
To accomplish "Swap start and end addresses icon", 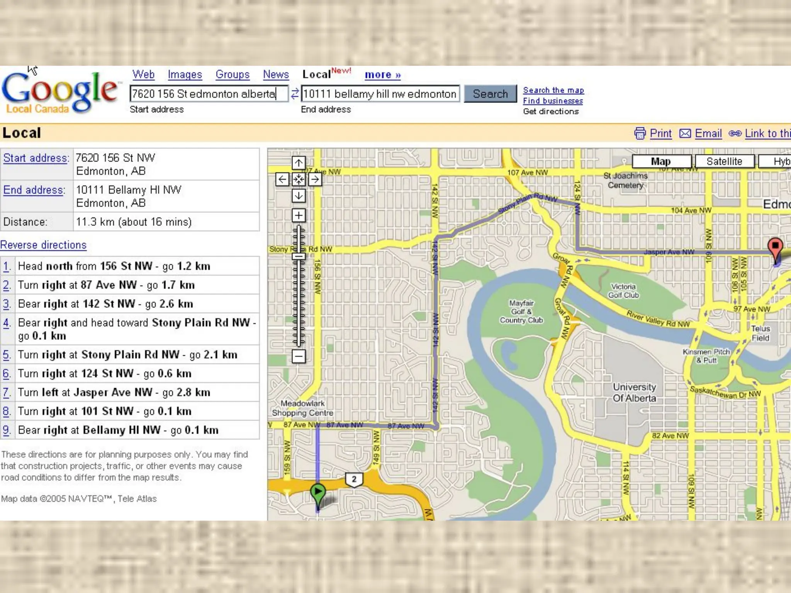I will [x=295, y=94].
